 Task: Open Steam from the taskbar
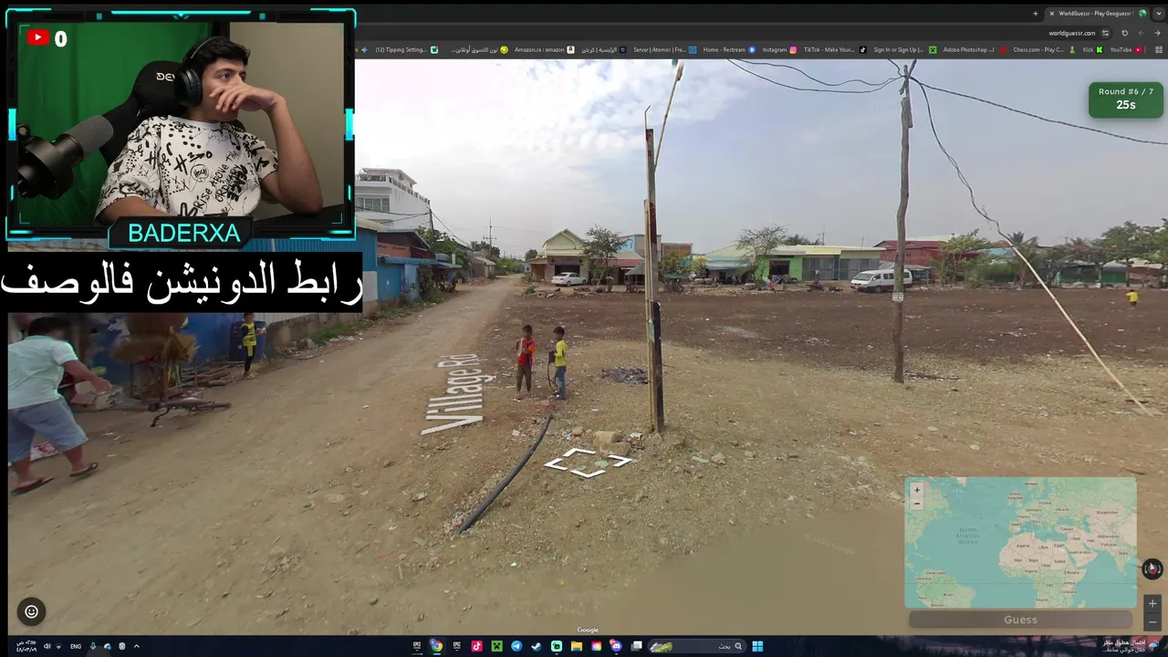click(x=537, y=646)
